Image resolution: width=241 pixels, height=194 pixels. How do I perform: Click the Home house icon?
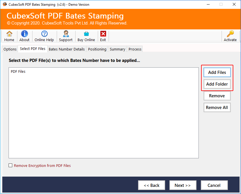(9, 34)
